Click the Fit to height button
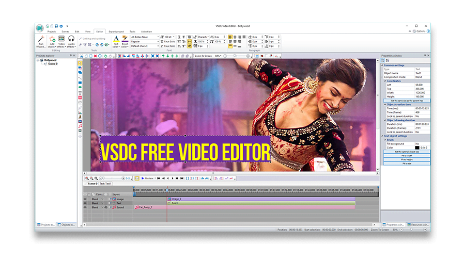This screenshot has width=465, height=261. 407,159
